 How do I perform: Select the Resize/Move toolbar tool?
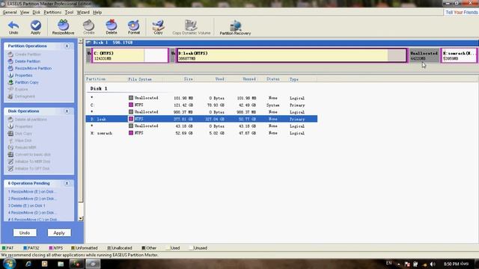[63, 27]
